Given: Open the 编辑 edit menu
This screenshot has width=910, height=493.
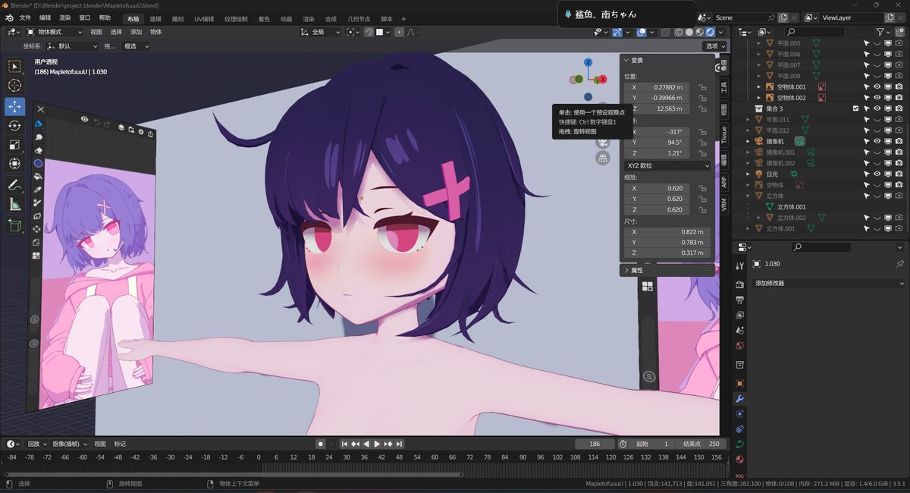Looking at the screenshot, I should [45, 17].
